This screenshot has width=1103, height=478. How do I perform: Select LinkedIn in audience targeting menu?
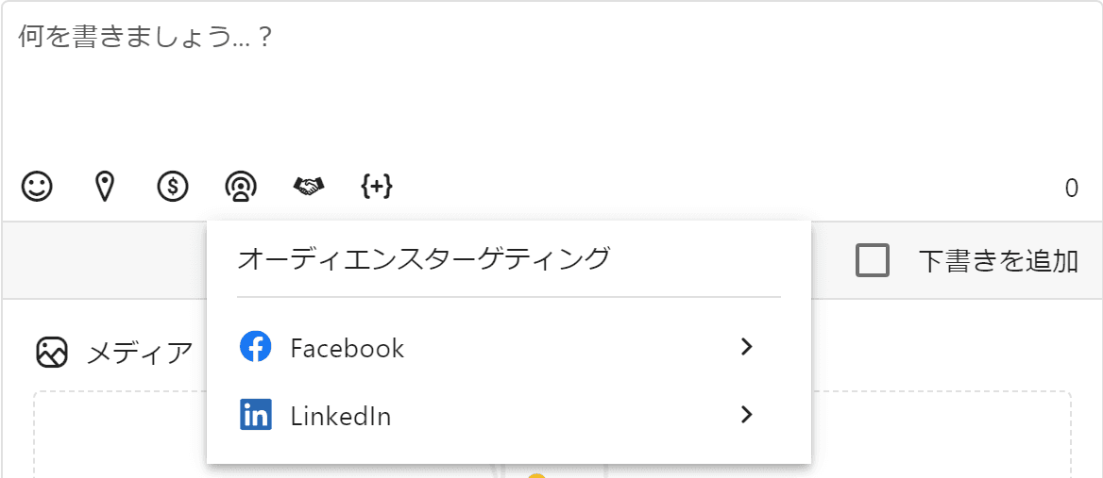pyautogui.click(x=341, y=416)
